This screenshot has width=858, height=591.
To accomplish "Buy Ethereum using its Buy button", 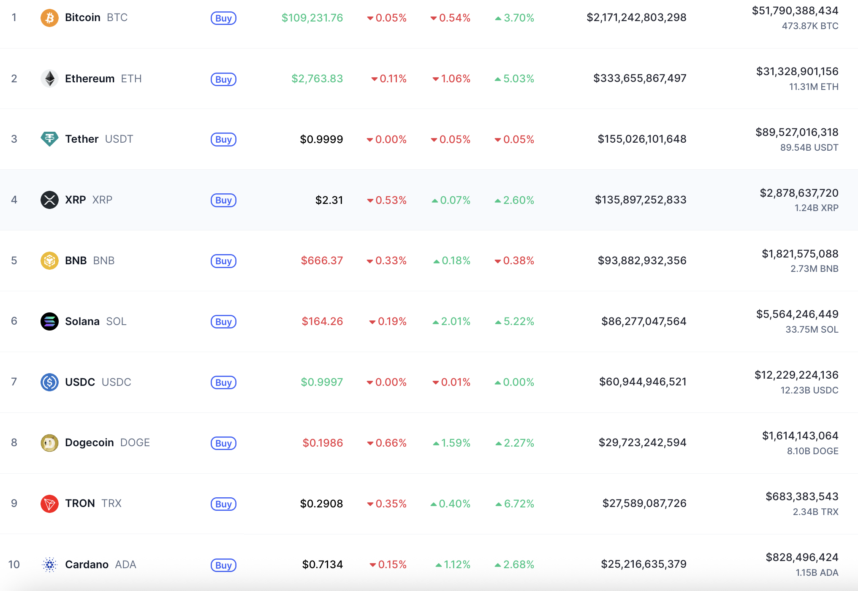I will (x=223, y=79).
